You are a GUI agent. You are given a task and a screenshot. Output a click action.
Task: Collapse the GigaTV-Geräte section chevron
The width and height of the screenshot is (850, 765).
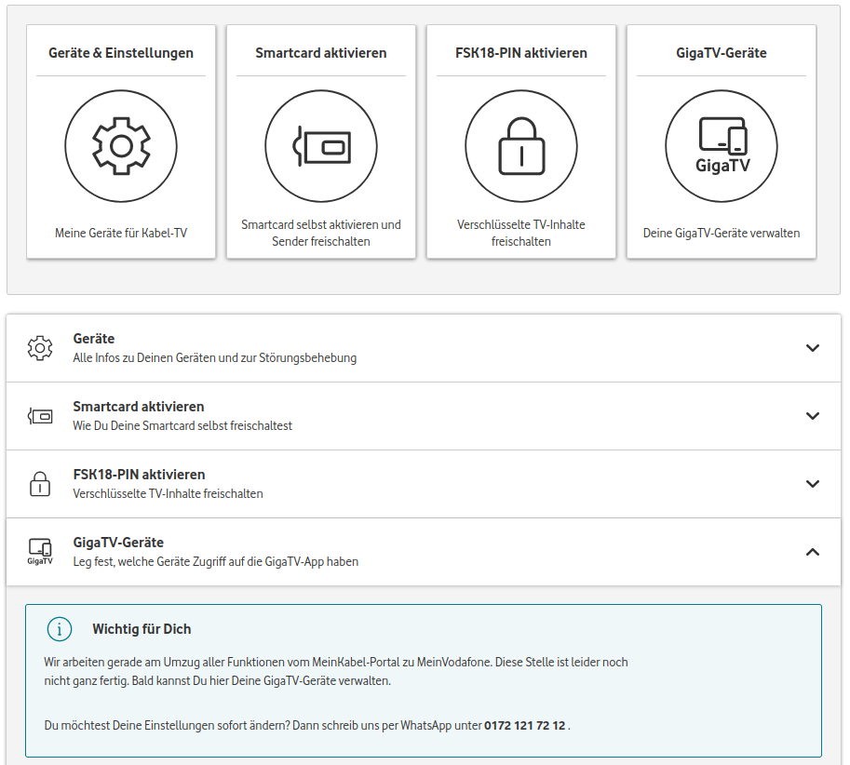(813, 552)
